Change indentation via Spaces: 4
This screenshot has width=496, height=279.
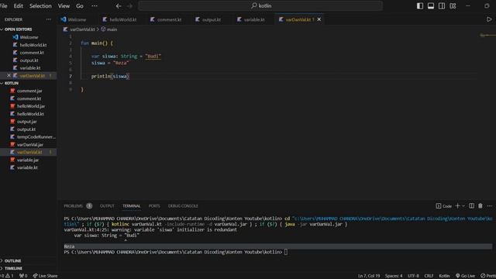tap(394, 276)
